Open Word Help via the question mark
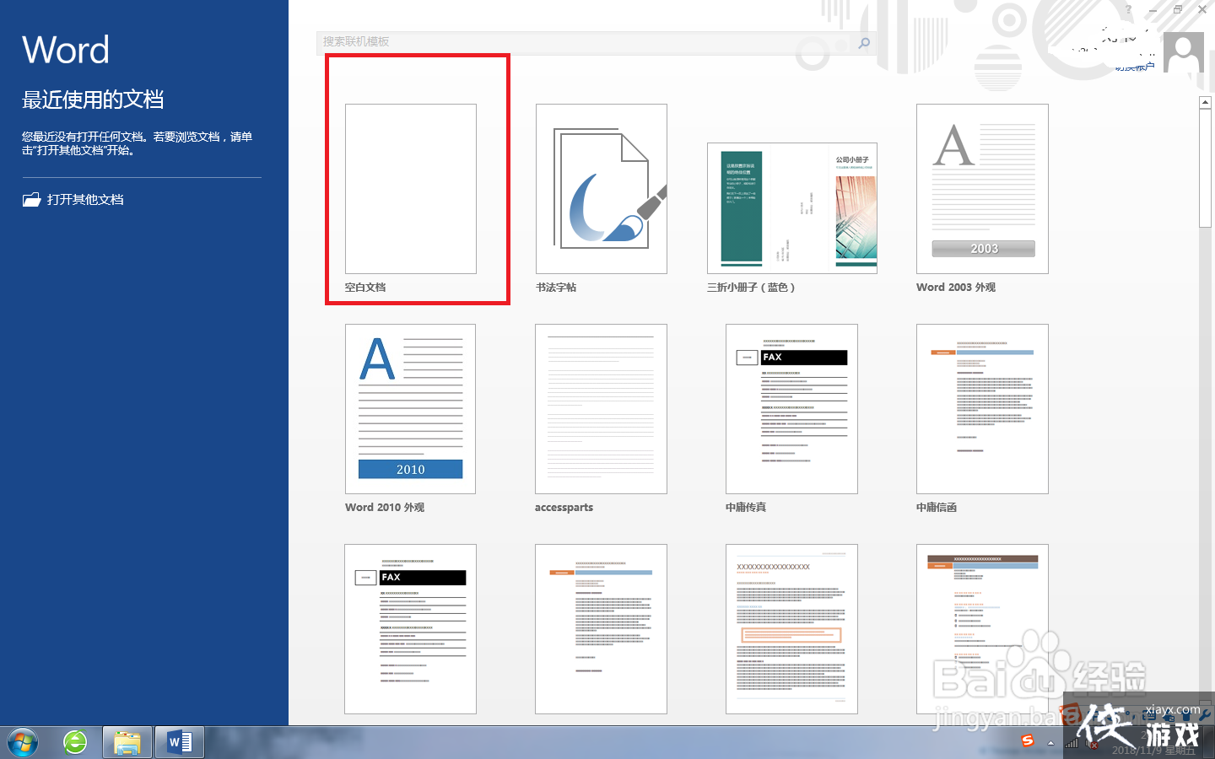This screenshot has height=759, width=1215. (1128, 9)
